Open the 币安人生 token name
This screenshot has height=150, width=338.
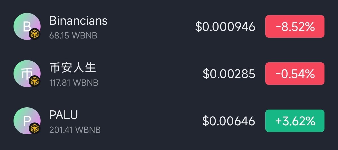click(x=73, y=68)
